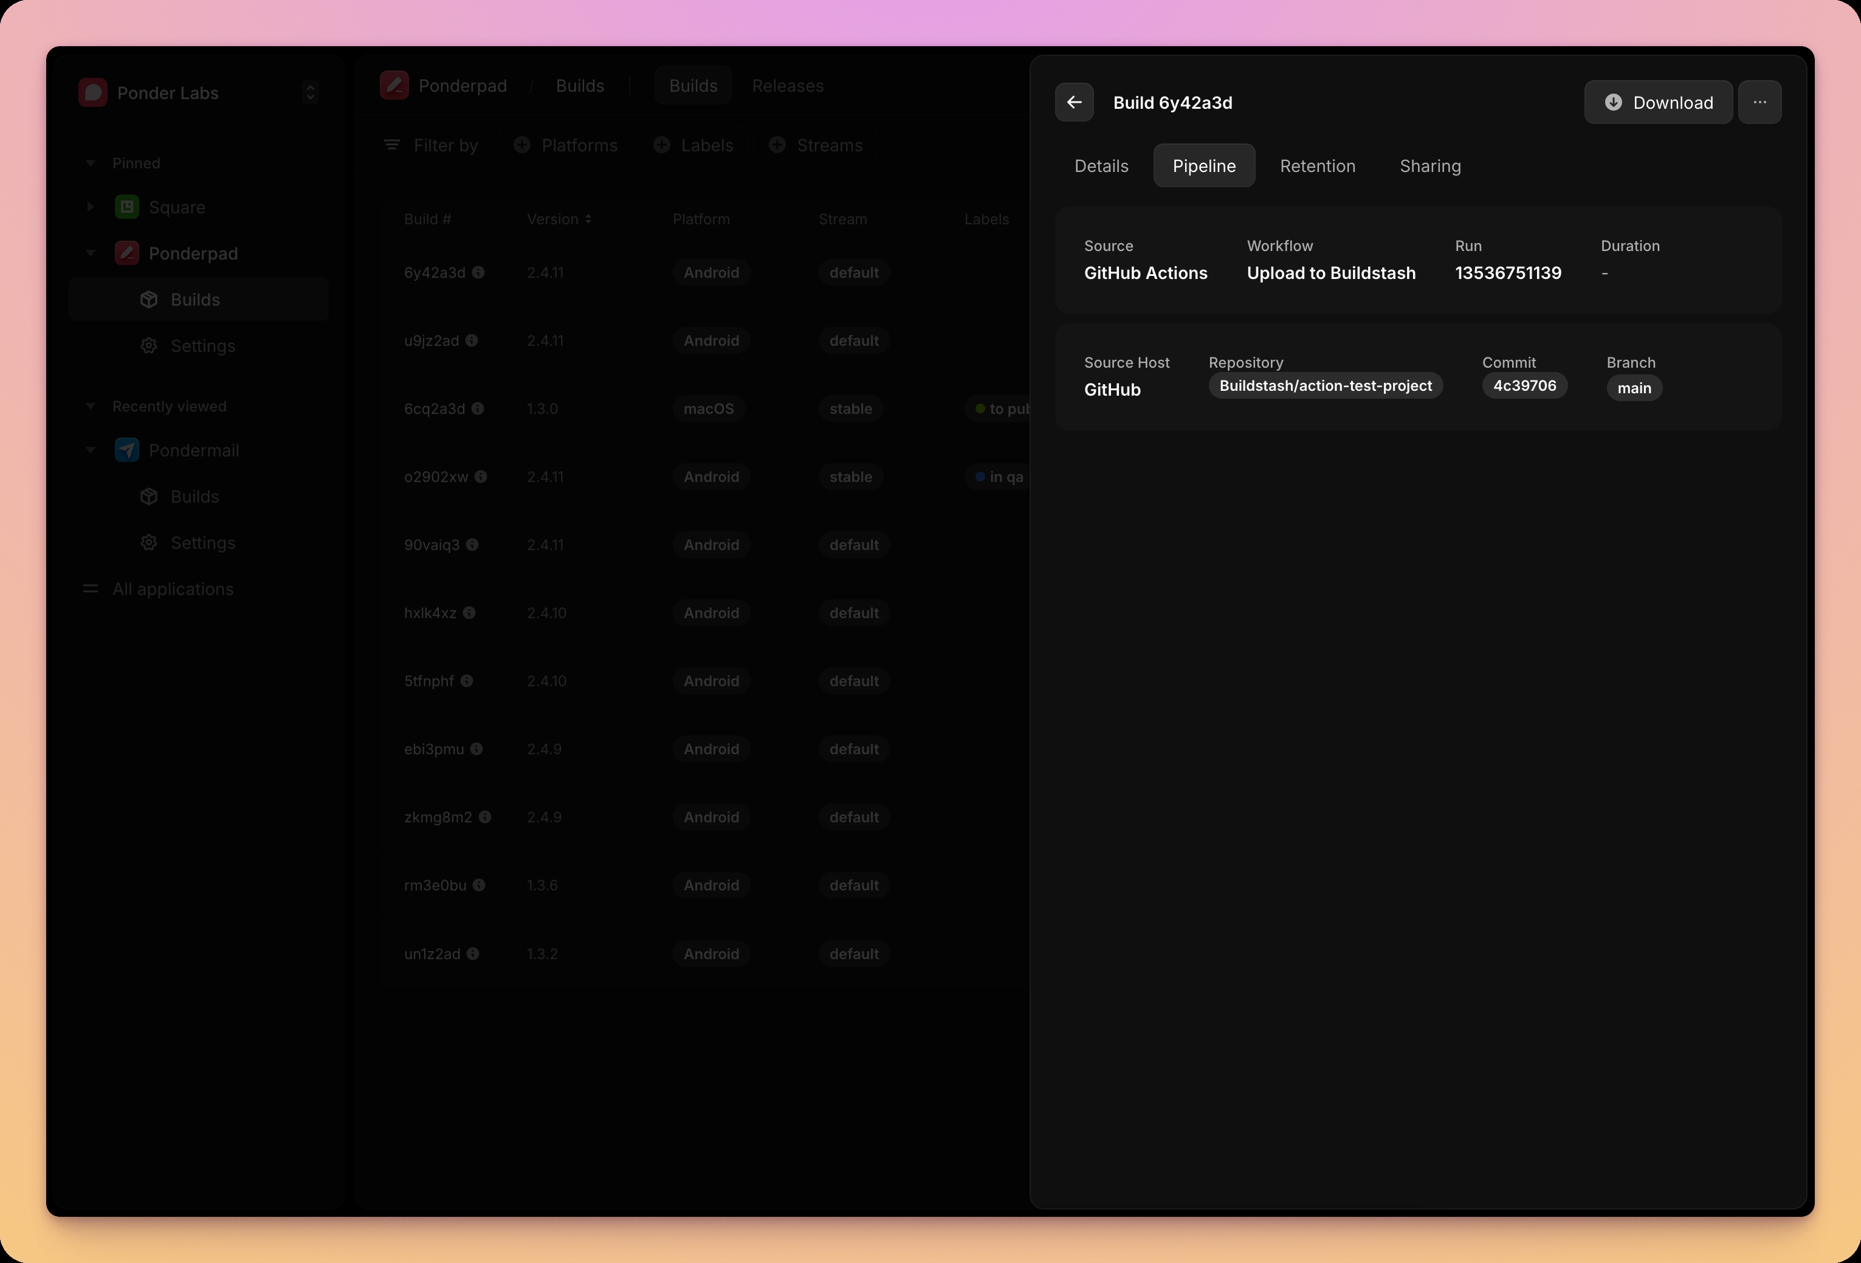Add a Labels filter

coord(693,145)
